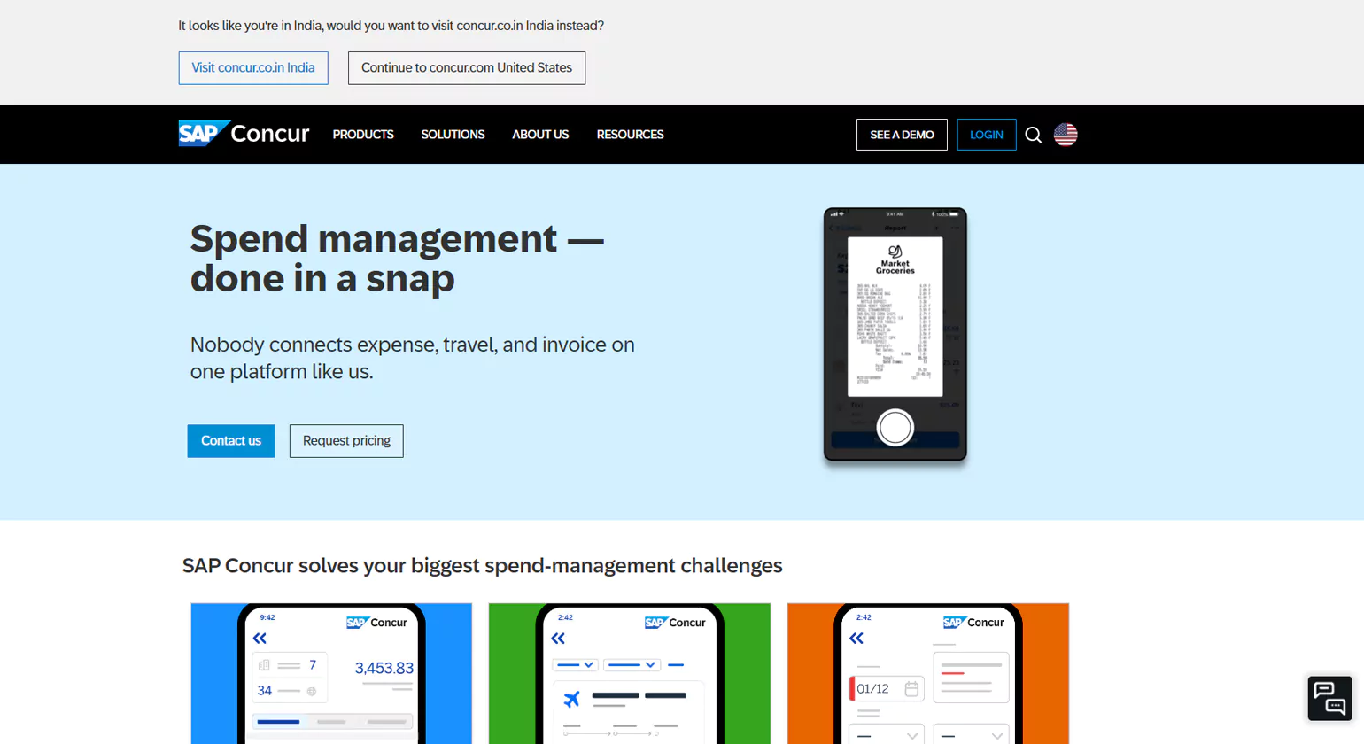Open the live chat widget icon
1364x744 pixels.
coord(1329,698)
